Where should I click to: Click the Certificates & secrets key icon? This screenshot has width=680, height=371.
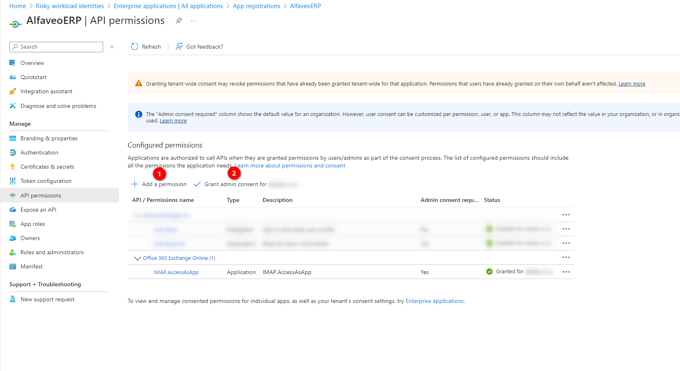pos(13,167)
